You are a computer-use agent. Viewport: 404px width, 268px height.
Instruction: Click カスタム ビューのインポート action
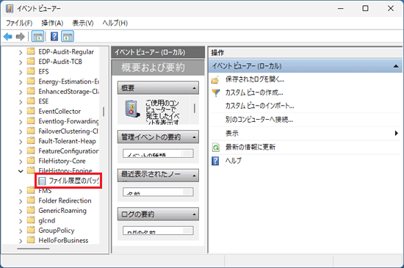(x=260, y=106)
